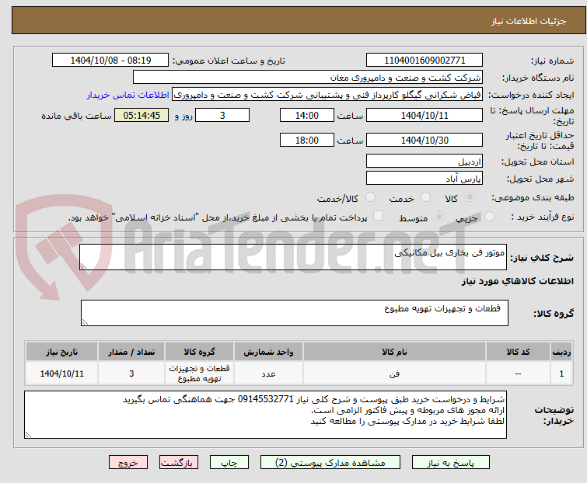Click the quantity cell 3 in table
The image size is (587, 483).
point(131,373)
